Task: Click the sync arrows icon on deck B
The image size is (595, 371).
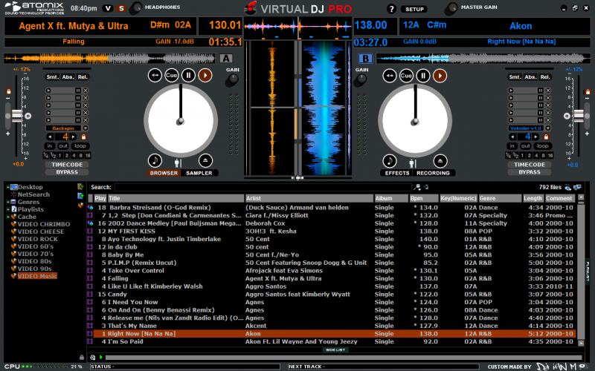Action: 389,76
